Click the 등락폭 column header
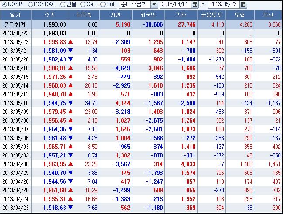This screenshot has height=215, width=283. pyautogui.click(x=84, y=15)
